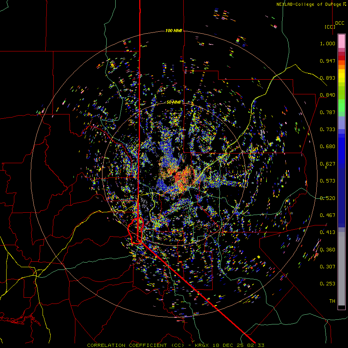Click the 0.947 scale value
348x348 pixels.
click(328, 61)
